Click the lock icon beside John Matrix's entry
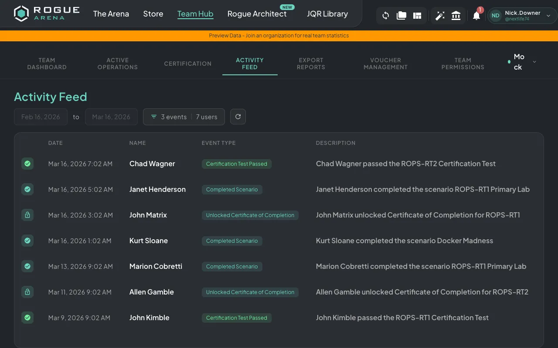558x348 pixels. (27, 215)
